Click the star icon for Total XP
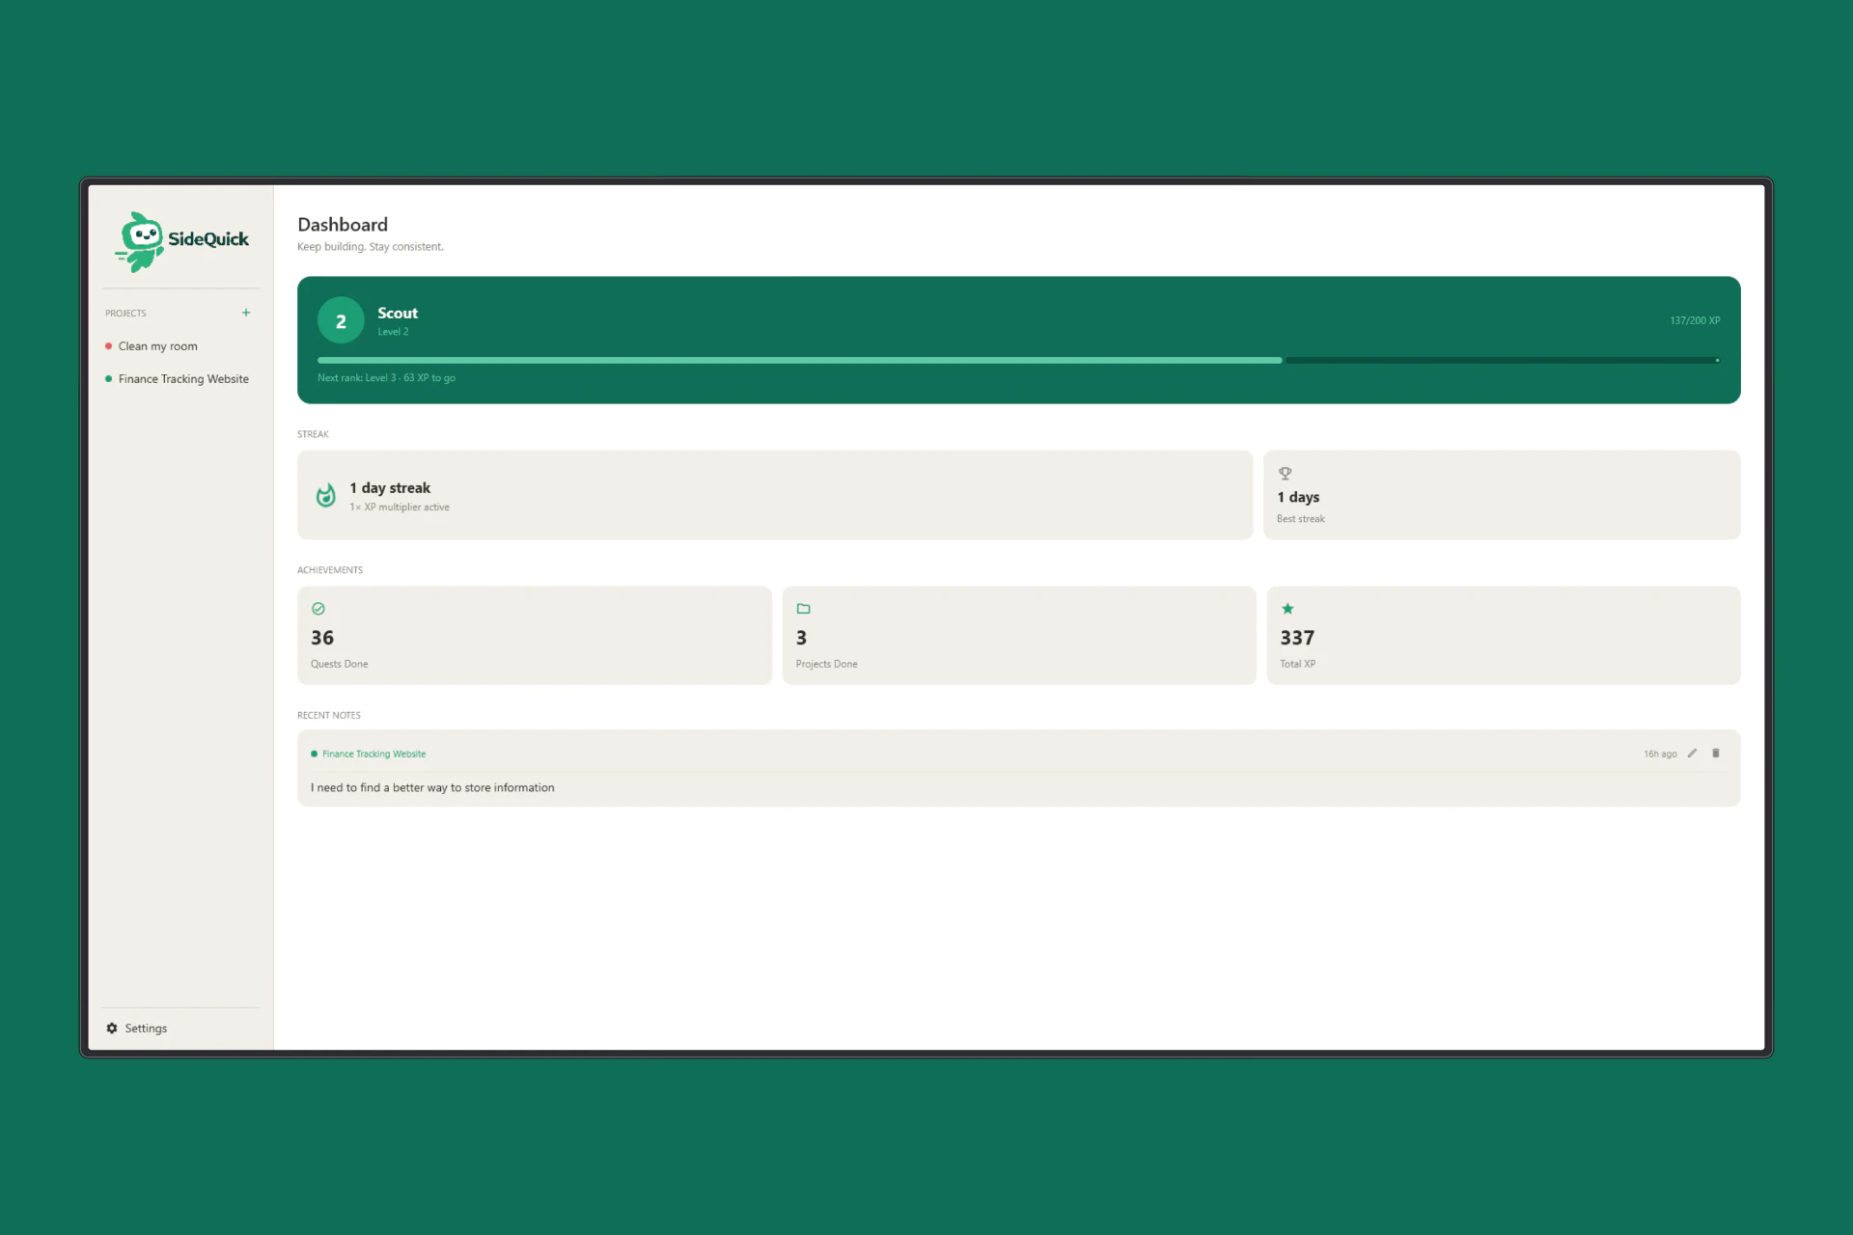This screenshot has height=1235, width=1853. pos(1287,608)
